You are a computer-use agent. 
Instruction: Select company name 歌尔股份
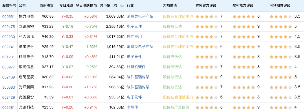pos(26,46)
